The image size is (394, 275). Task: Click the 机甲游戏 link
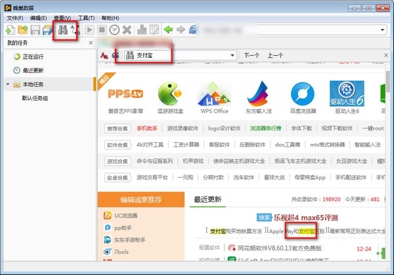193,161
